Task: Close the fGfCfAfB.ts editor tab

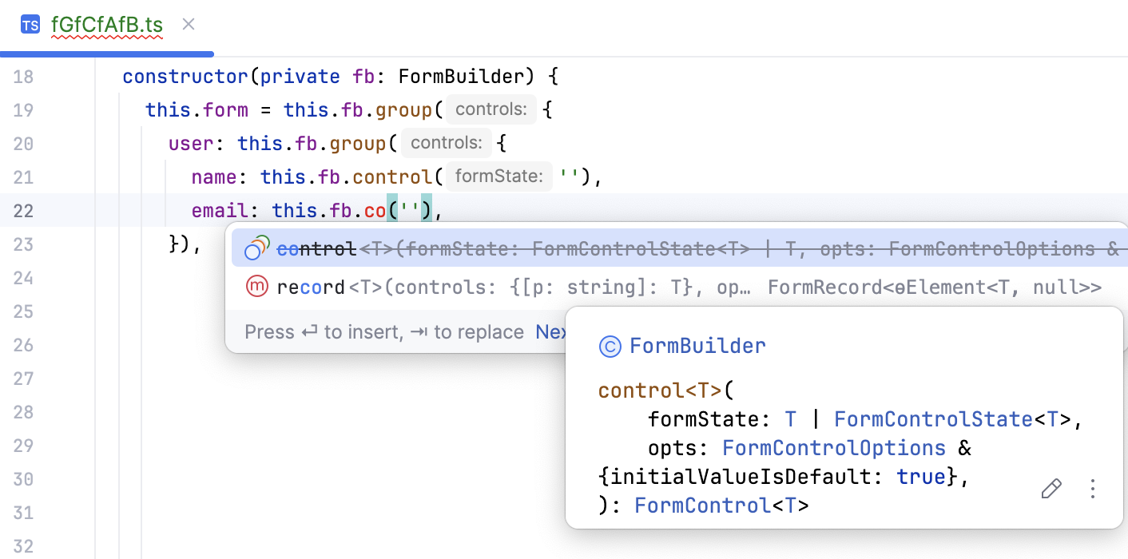Action: (x=188, y=24)
